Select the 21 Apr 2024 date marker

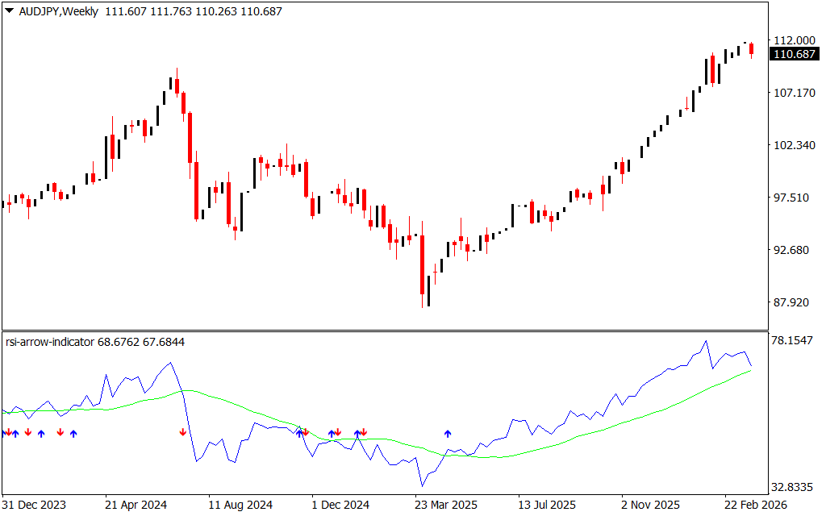click(136, 506)
